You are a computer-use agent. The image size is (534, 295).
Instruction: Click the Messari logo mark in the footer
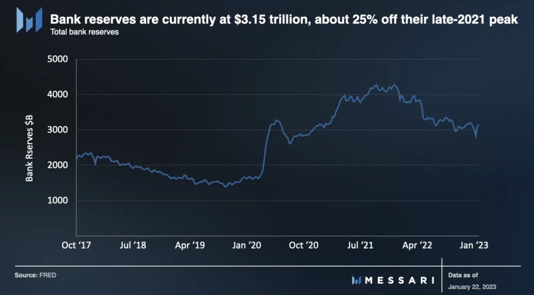[x=356, y=280]
